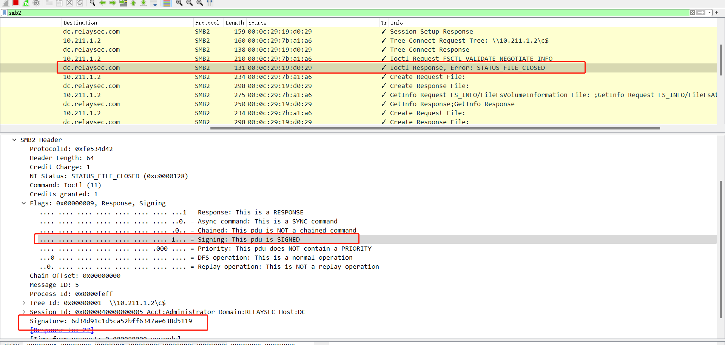The image size is (725, 345).
Task: Toggle auto-scroll during live capture
Action: (154, 3)
